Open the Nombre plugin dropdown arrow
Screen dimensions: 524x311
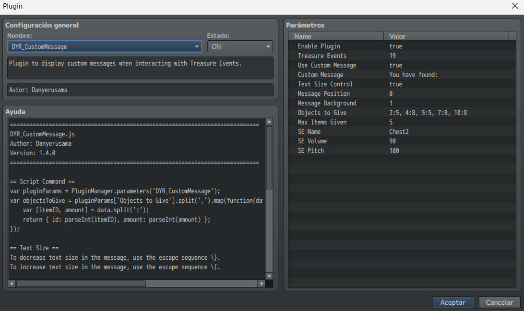197,46
